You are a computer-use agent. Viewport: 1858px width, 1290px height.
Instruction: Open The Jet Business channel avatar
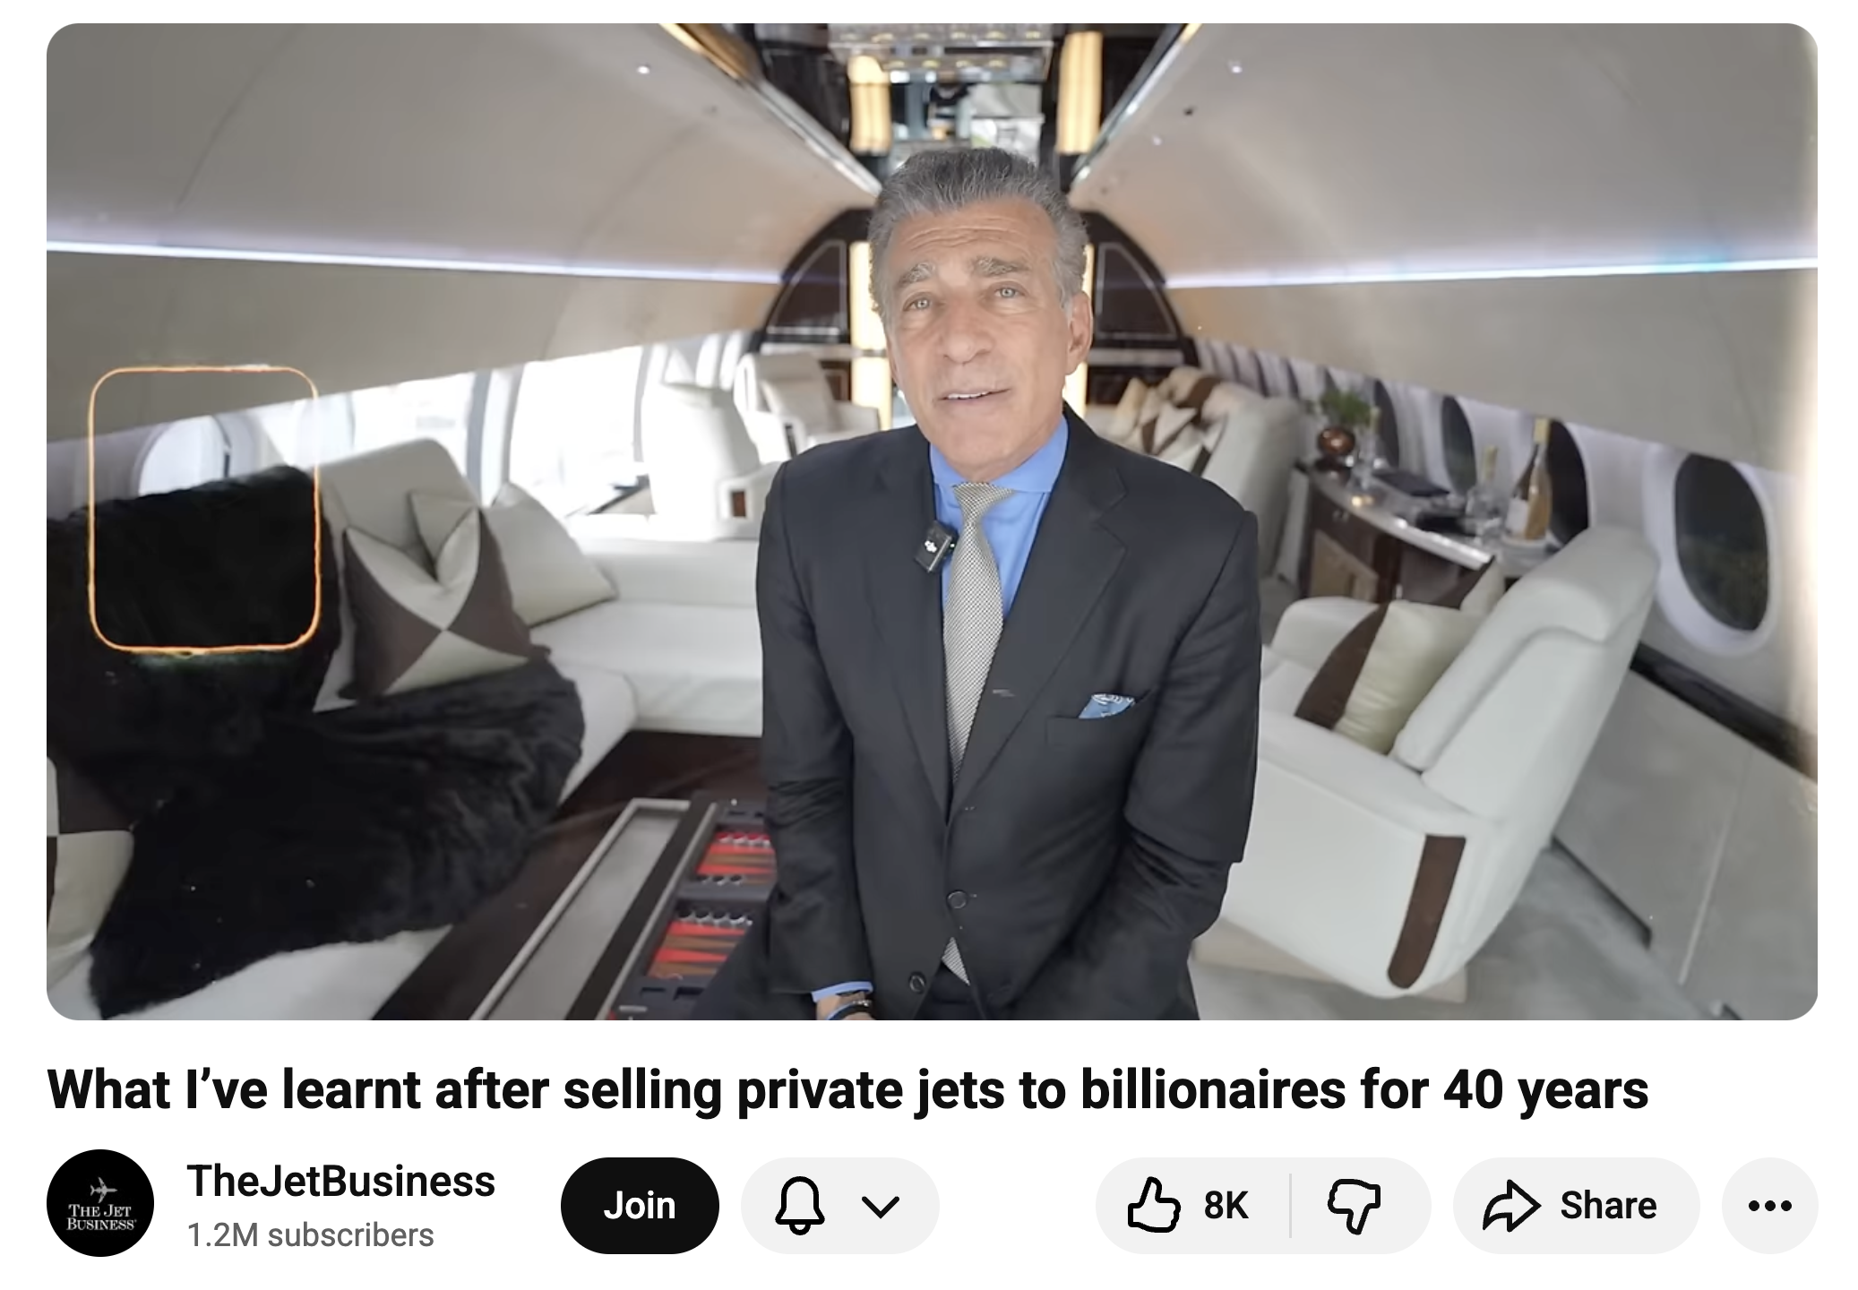click(100, 1203)
